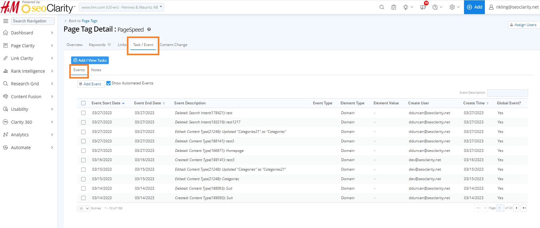Select all rows with header checkbox
540x228 pixels.
[83, 103]
